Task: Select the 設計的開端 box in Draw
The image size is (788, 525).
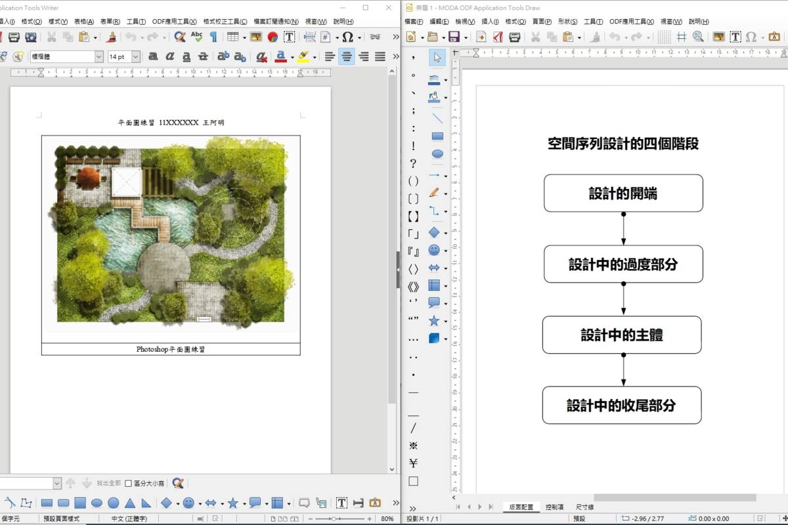Action: click(623, 193)
